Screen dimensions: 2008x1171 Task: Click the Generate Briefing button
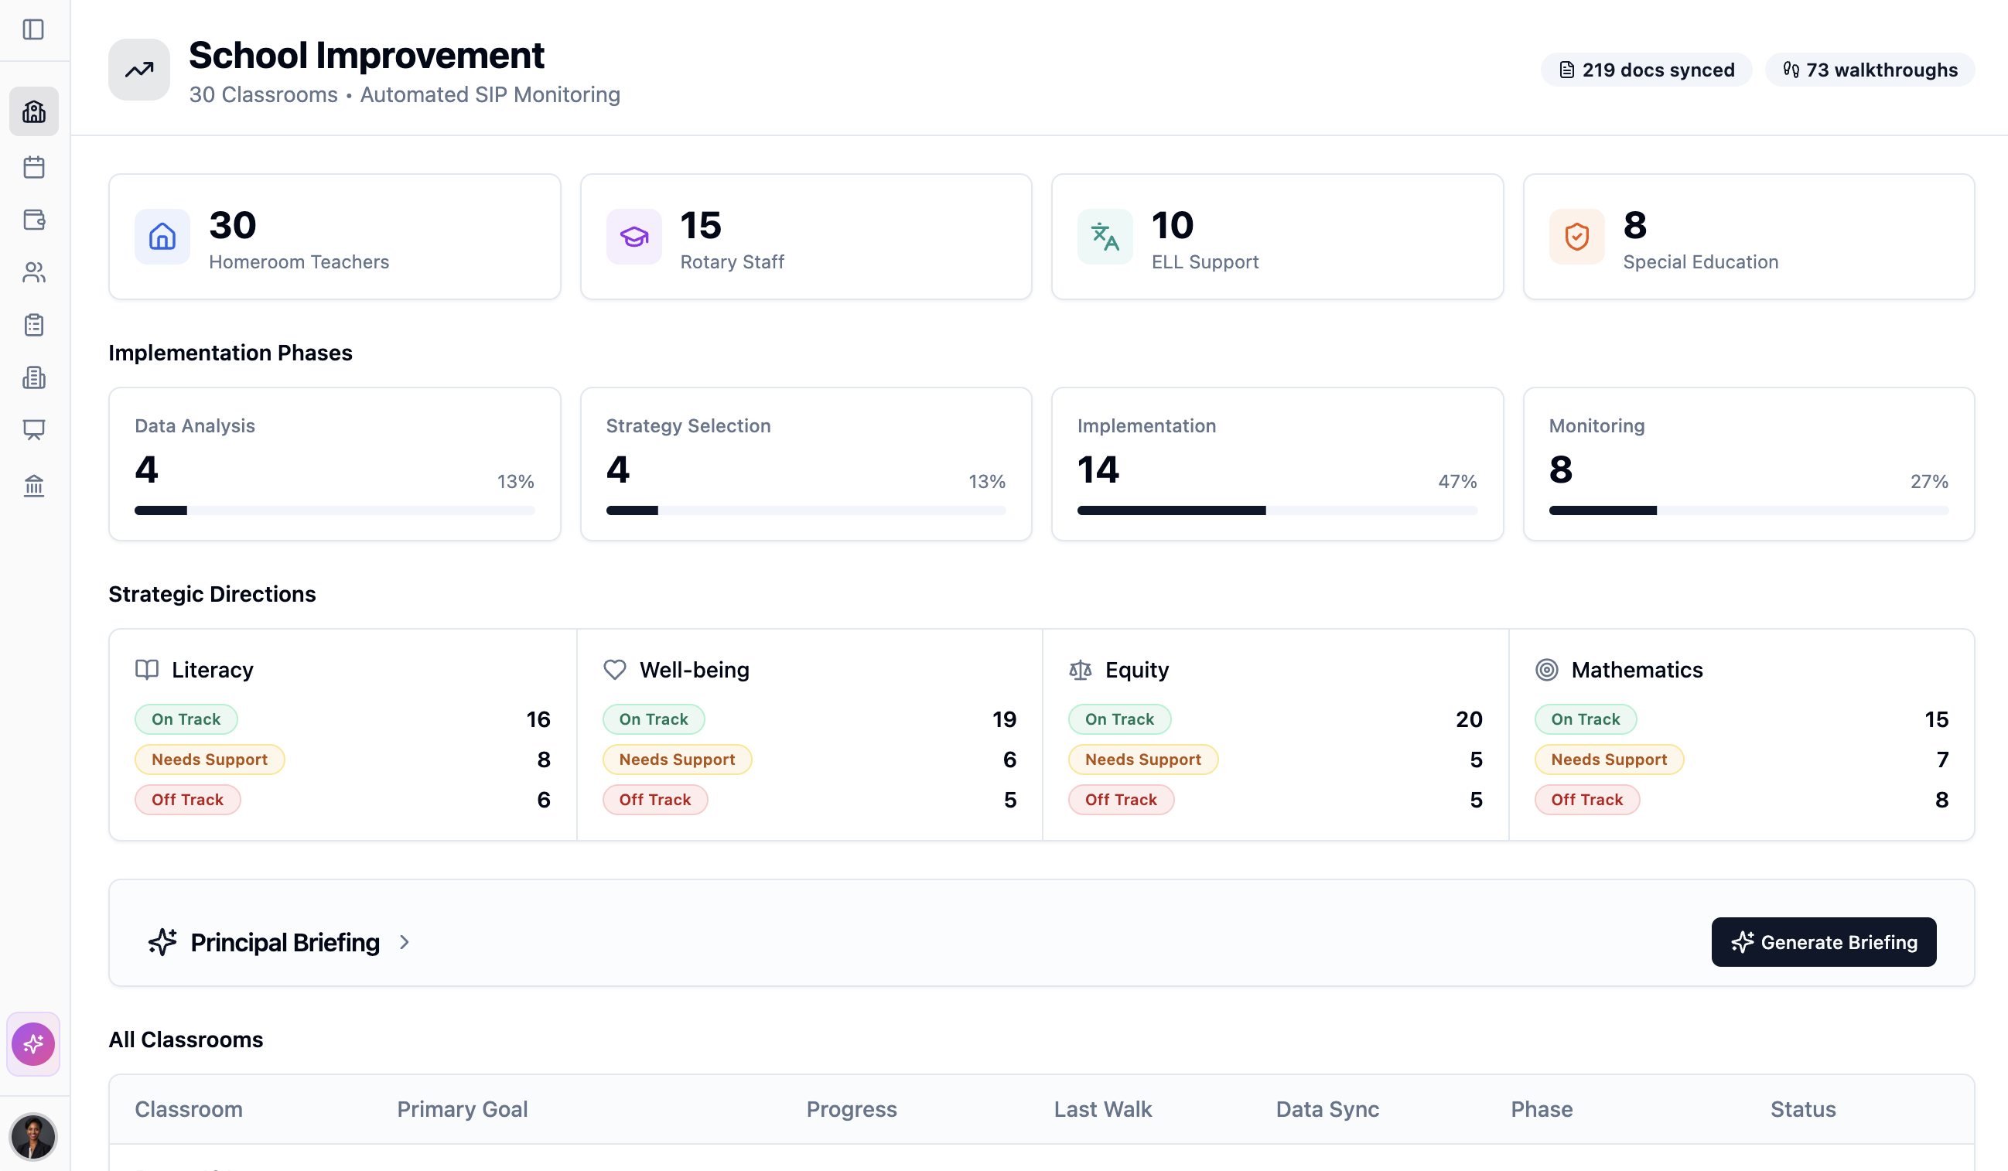[x=1824, y=941]
